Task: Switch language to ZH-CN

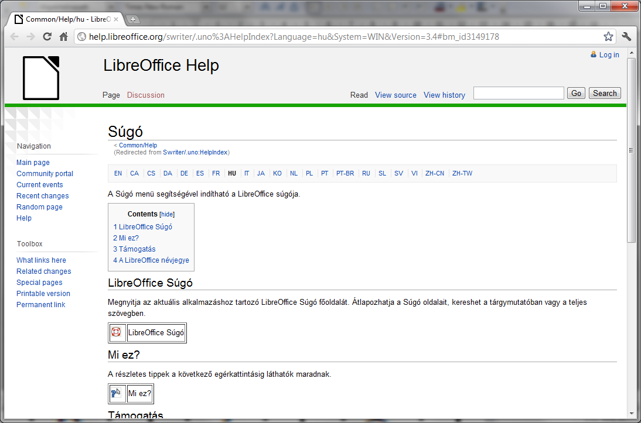Action: click(x=435, y=174)
